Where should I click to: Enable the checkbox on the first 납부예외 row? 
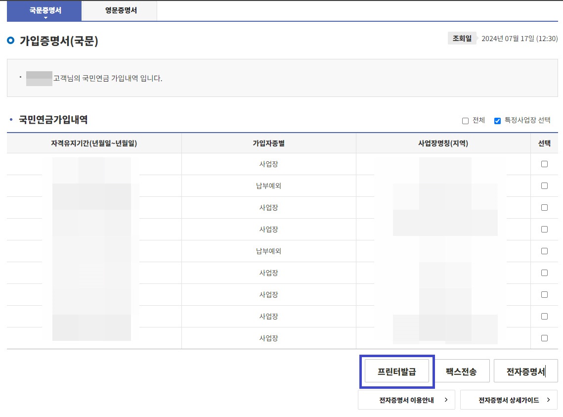pos(544,185)
